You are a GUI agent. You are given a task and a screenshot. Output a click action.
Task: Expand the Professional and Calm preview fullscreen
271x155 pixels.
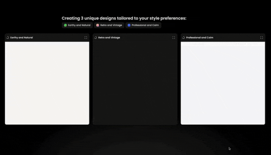pos(262,38)
